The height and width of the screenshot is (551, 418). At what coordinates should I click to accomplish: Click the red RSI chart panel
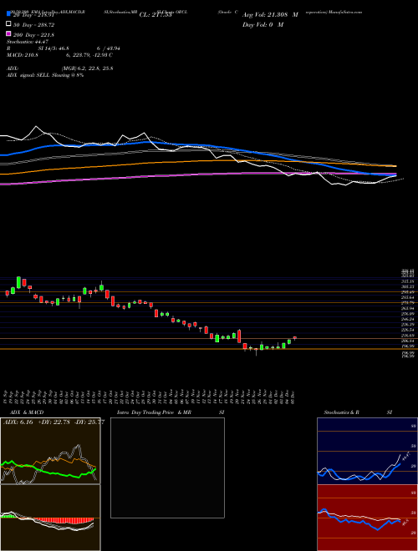367,518
